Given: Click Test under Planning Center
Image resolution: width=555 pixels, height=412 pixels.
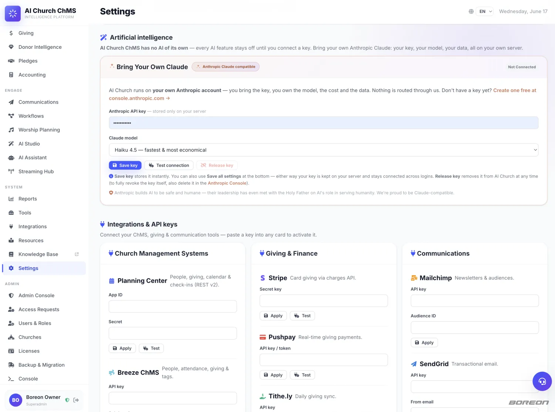Looking at the screenshot, I should click(151, 348).
